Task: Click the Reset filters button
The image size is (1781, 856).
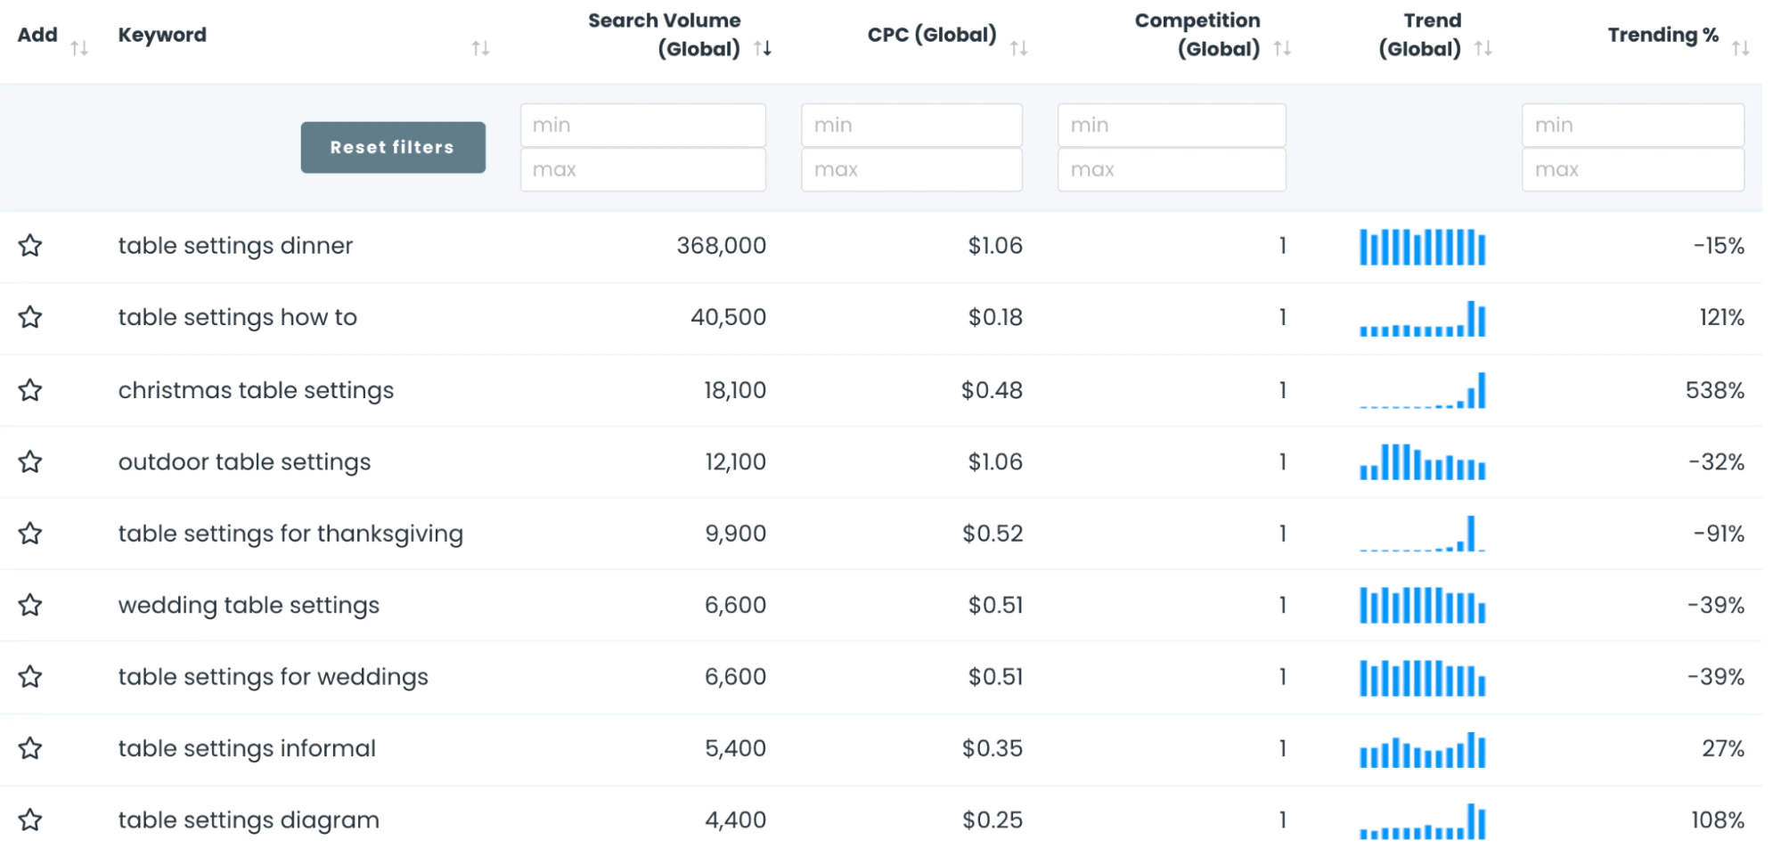Action: 393,147
